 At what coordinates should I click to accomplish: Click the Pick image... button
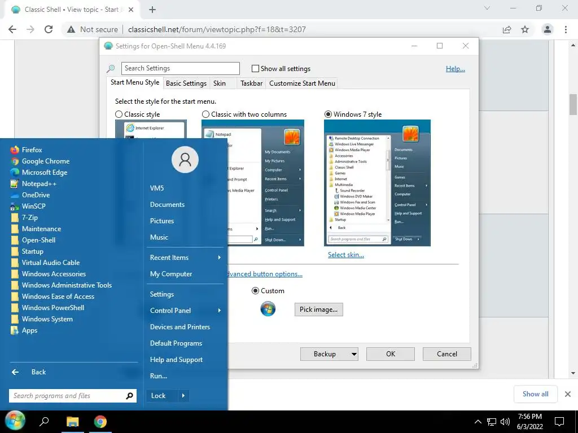click(318, 310)
